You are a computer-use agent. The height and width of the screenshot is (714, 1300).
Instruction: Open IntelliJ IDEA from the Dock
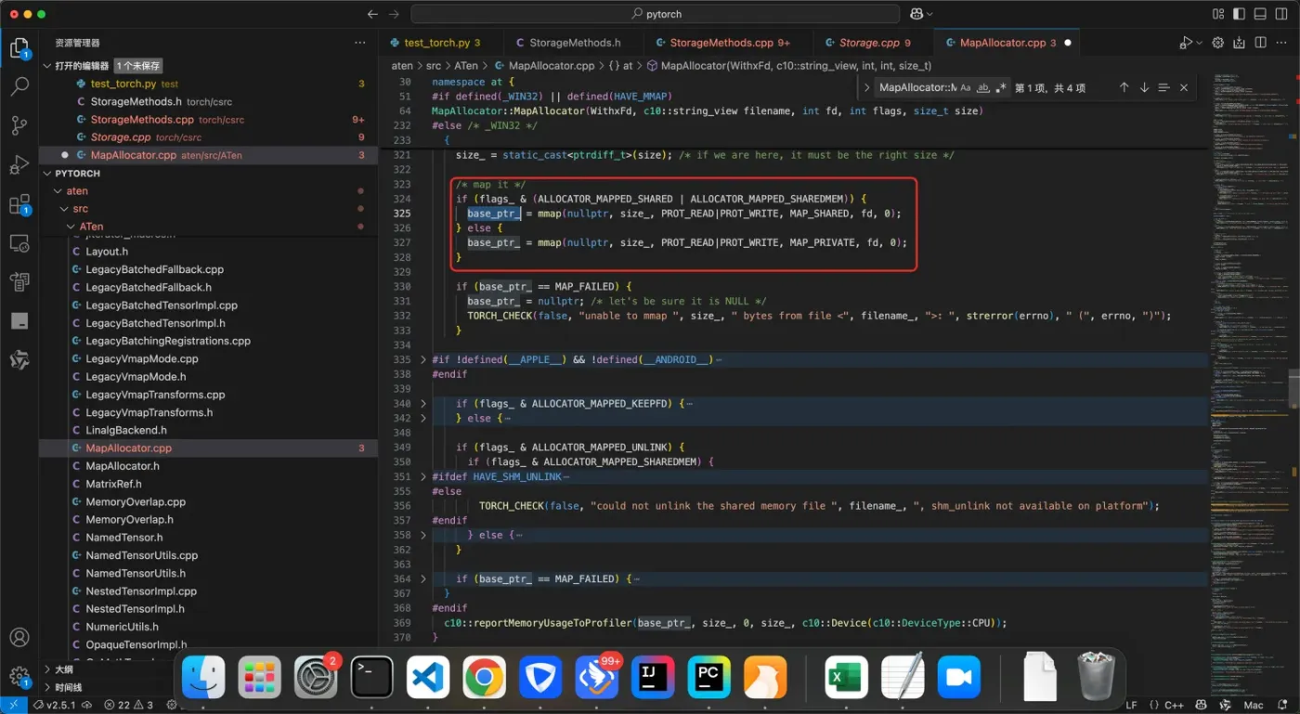tap(653, 677)
